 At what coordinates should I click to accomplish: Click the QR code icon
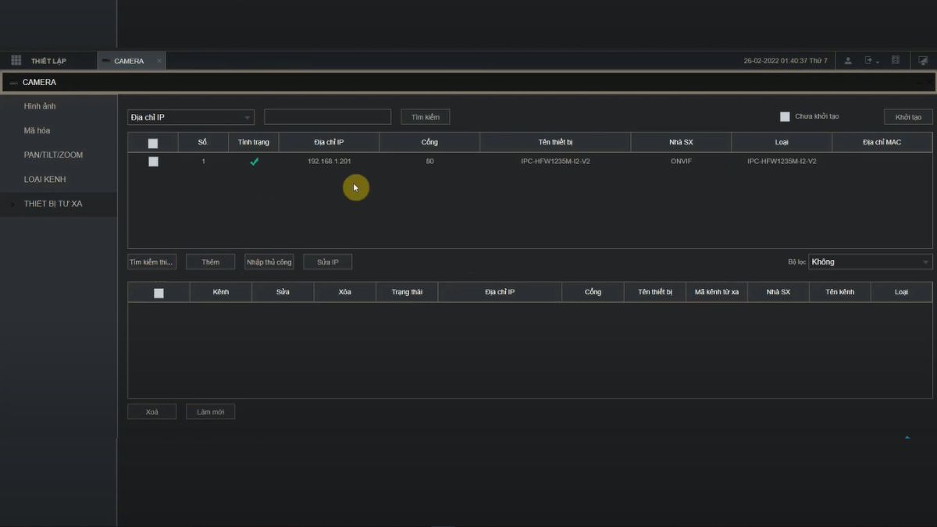pos(896,60)
